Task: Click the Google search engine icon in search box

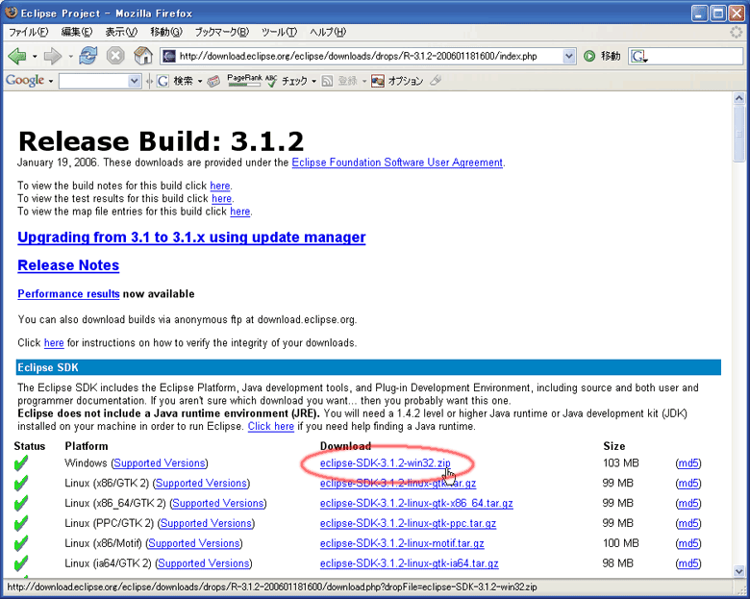Action: (638, 57)
